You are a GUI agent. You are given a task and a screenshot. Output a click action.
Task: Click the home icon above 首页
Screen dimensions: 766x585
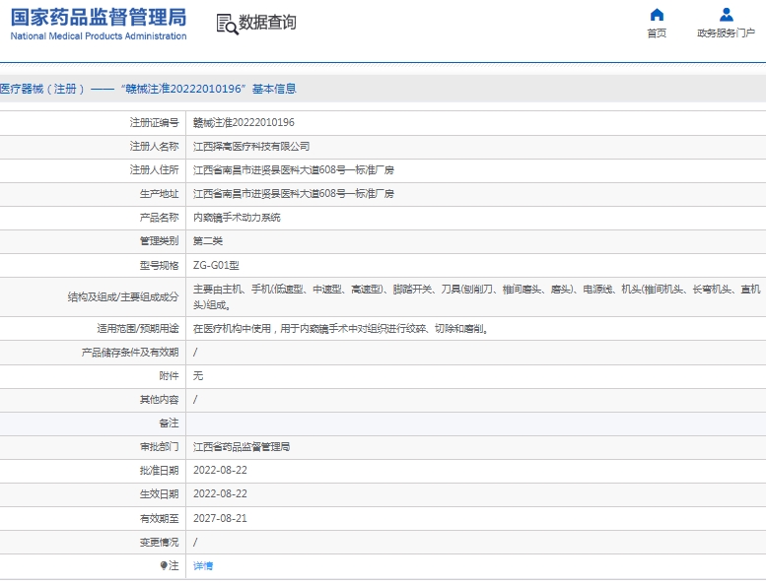[657, 15]
